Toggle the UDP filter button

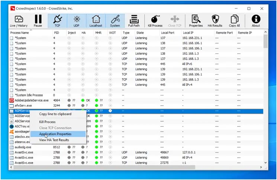(x=77, y=21)
